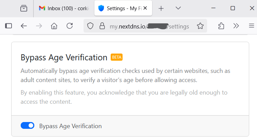Image resolution: width=257 pixels, height=140 pixels.
Task: Close the Settings tab
Action: [x=145, y=8]
